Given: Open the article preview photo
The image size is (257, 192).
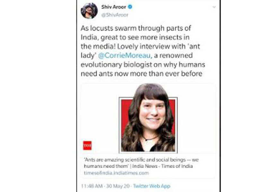Looking at the screenshot, I should pos(148,122).
